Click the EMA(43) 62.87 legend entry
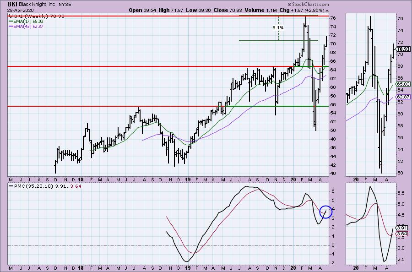The image size is (412, 272). click(x=26, y=26)
